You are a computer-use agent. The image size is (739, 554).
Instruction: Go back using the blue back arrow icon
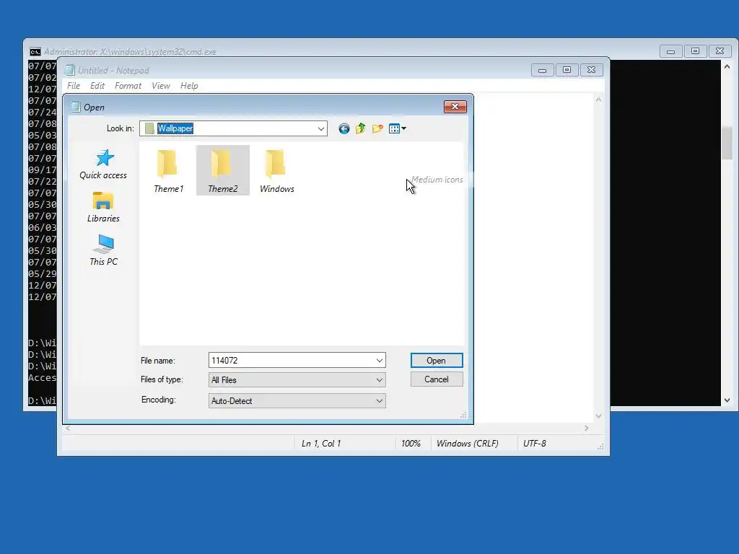pos(344,128)
